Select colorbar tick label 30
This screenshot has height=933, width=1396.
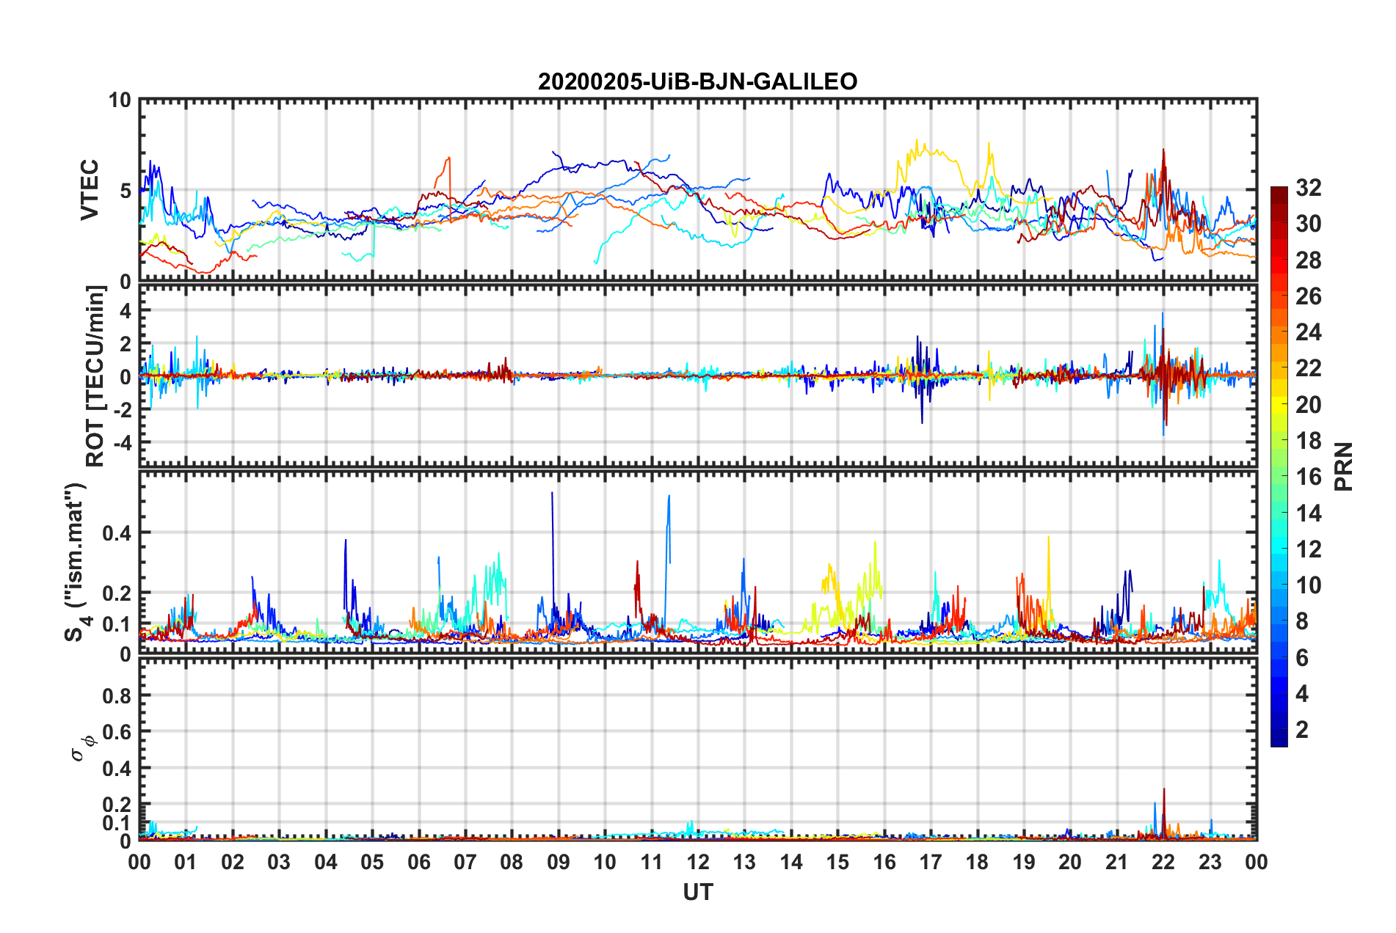[1308, 224]
